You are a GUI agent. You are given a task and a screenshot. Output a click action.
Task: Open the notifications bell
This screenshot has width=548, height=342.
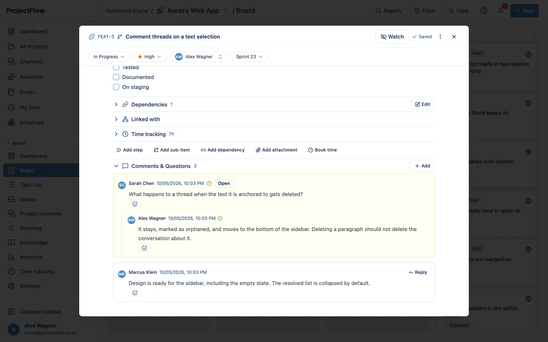500,11
